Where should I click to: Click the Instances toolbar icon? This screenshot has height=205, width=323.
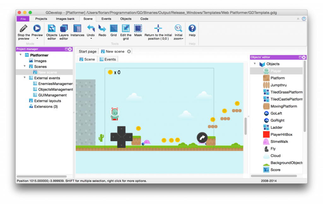(x=77, y=29)
